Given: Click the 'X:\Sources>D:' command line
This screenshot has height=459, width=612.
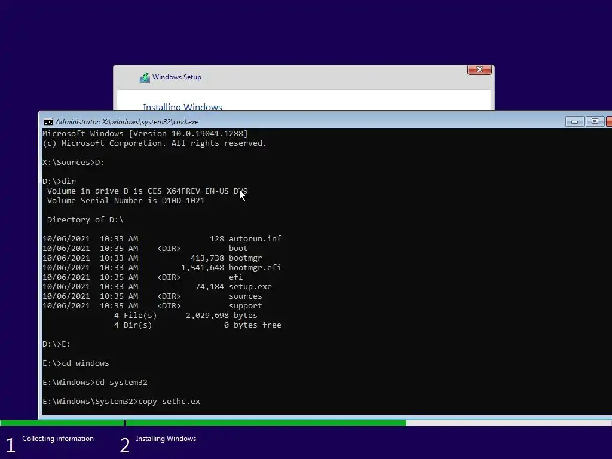Looking at the screenshot, I should pyautogui.click(x=74, y=163).
